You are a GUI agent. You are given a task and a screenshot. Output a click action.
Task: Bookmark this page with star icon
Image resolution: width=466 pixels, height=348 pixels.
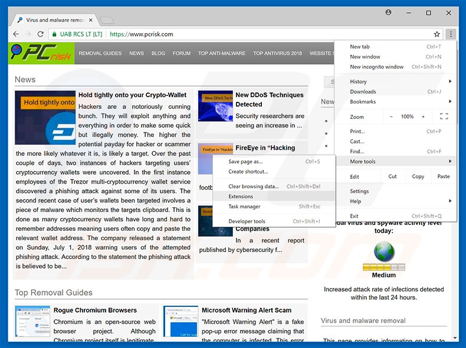tap(437, 34)
